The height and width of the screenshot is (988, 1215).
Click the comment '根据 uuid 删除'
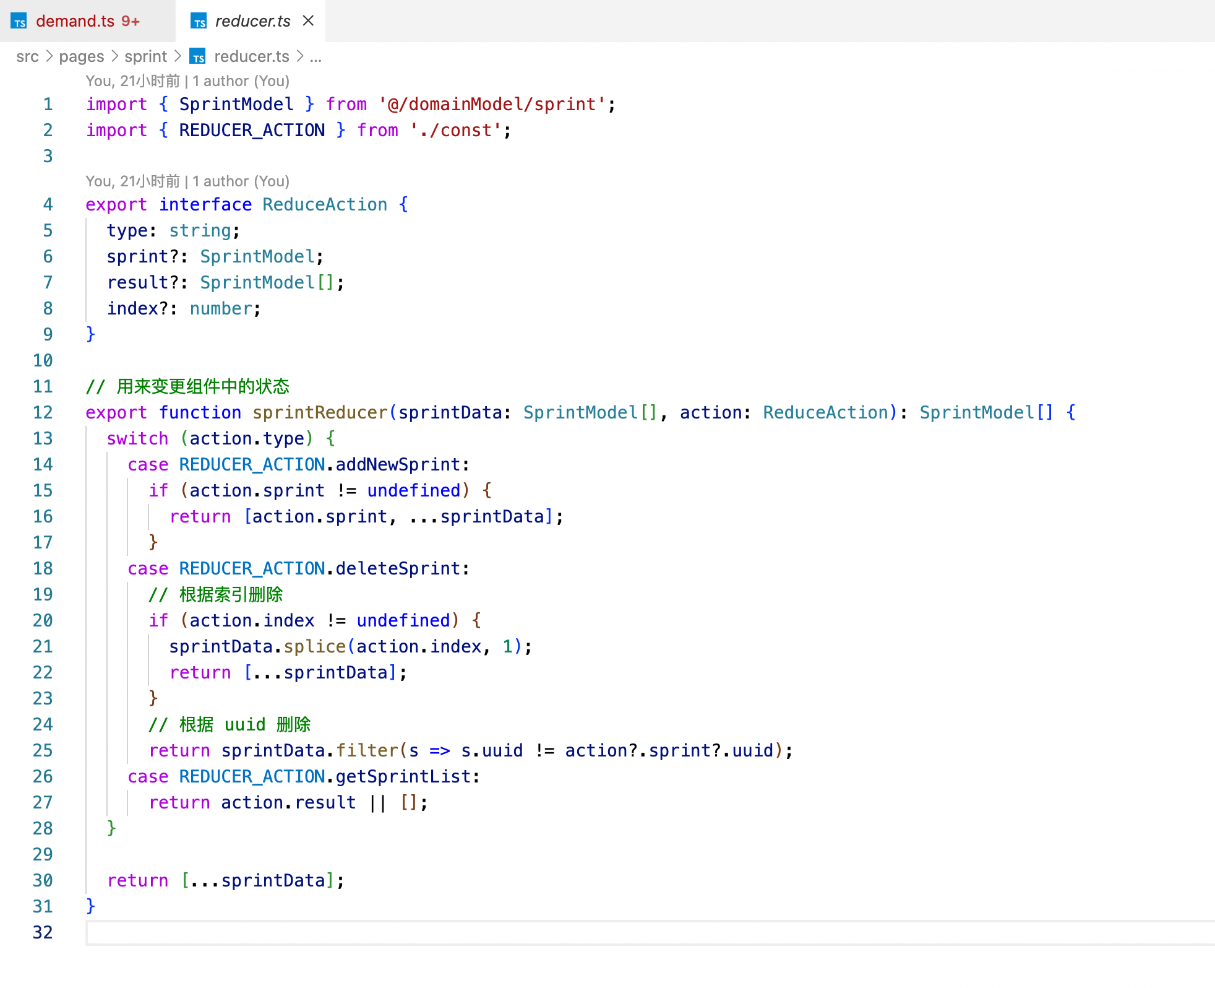(245, 724)
